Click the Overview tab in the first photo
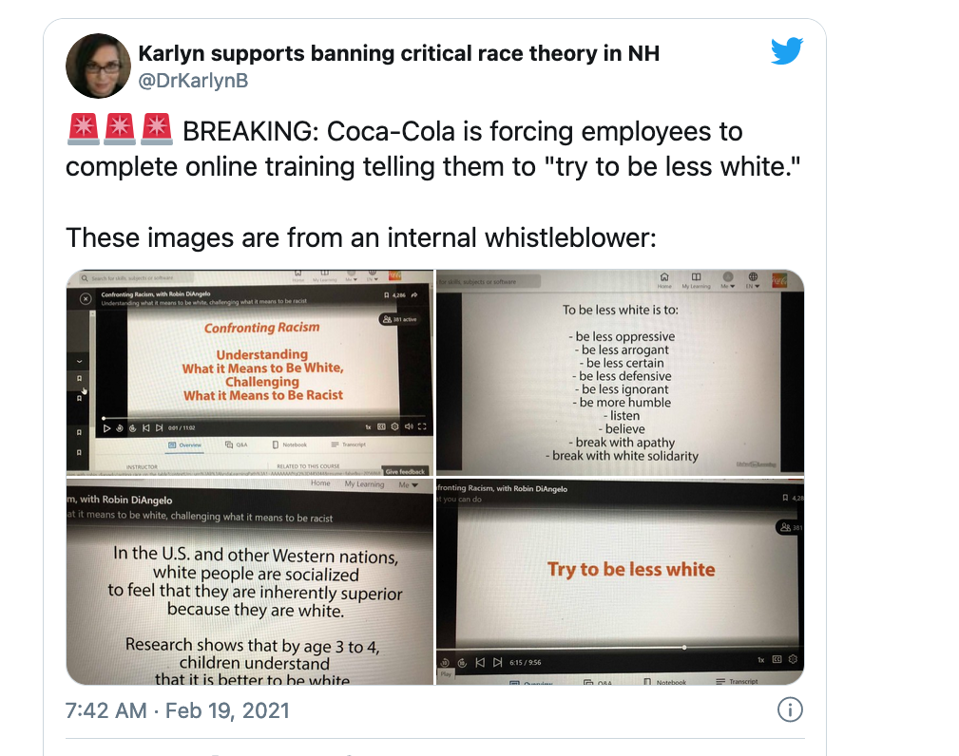 click(x=184, y=444)
